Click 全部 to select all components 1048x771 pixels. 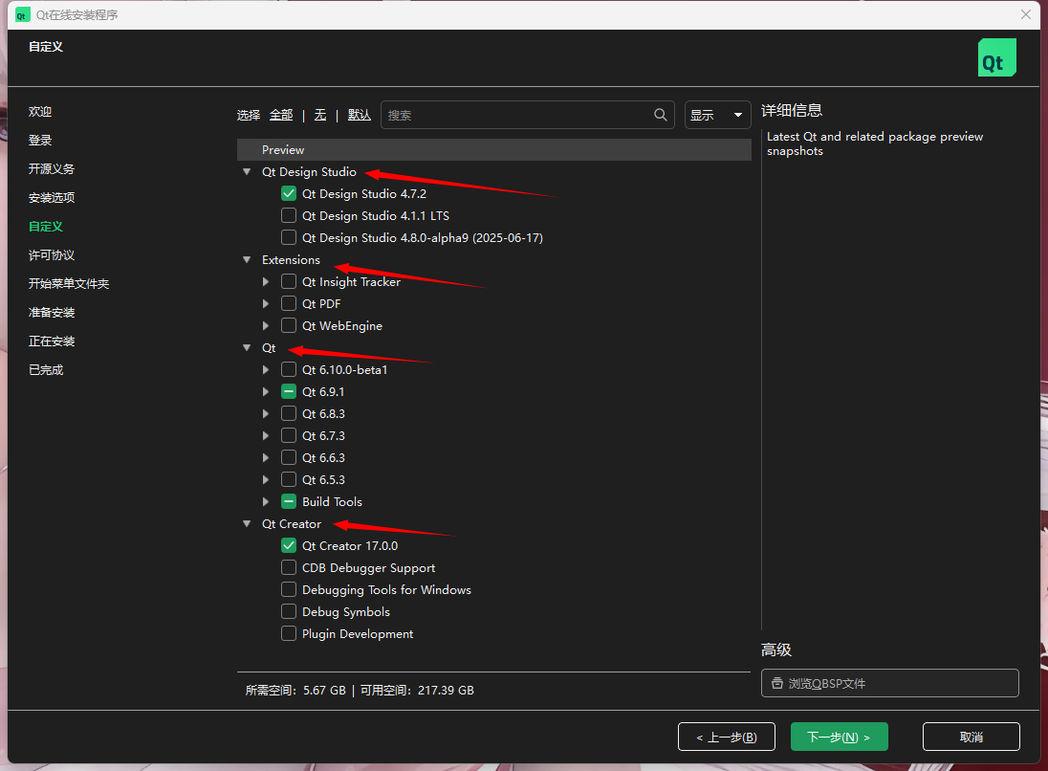281,115
